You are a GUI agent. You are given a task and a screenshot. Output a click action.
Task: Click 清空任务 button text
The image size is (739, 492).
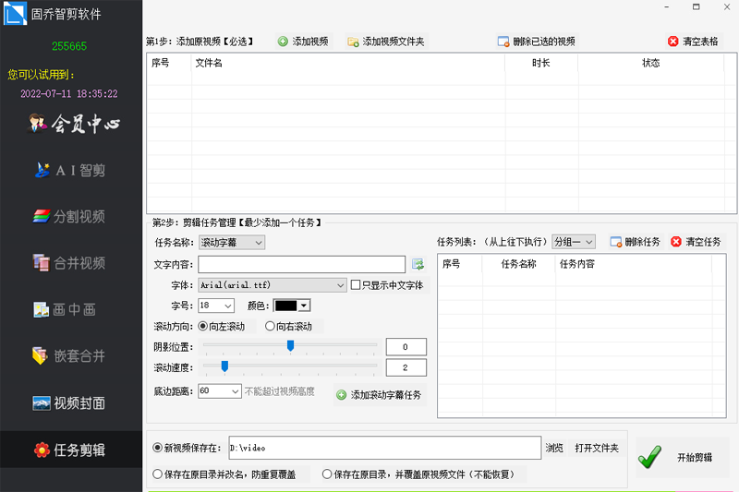tap(703, 242)
